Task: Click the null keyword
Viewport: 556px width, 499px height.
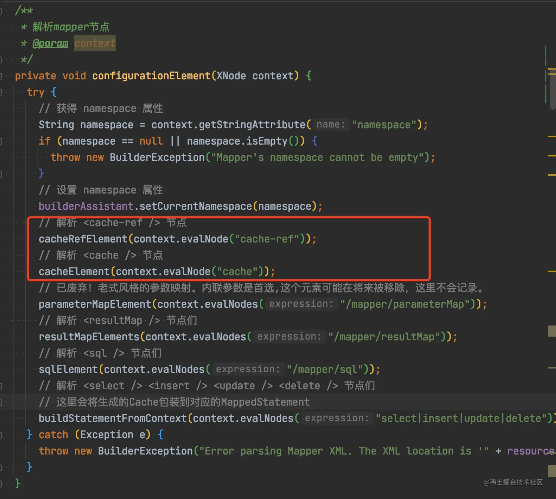Action: 151,141
